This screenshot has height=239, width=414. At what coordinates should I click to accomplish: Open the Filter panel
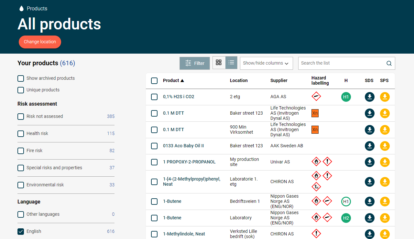pyautogui.click(x=195, y=63)
